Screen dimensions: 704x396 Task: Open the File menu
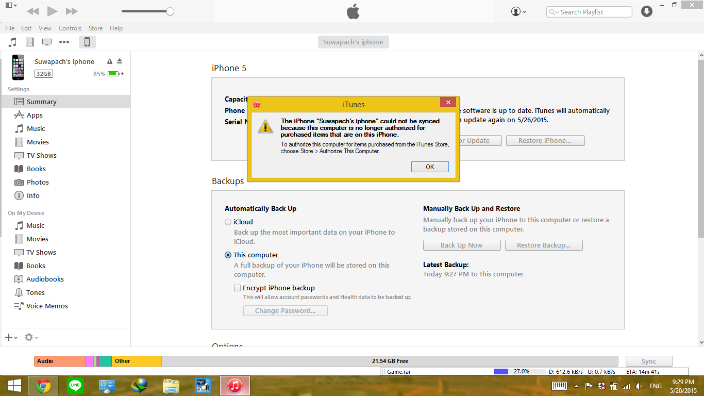(10, 28)
